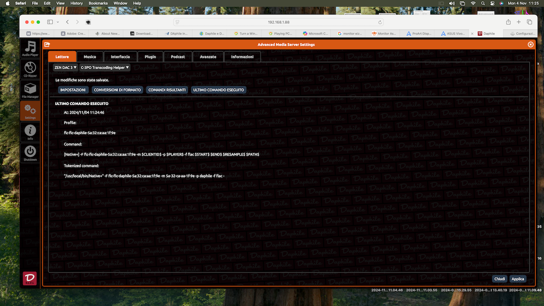The image size is (544, 306).
Task: Click the Shutdown power icon
Action: click(x=30, y=153)
